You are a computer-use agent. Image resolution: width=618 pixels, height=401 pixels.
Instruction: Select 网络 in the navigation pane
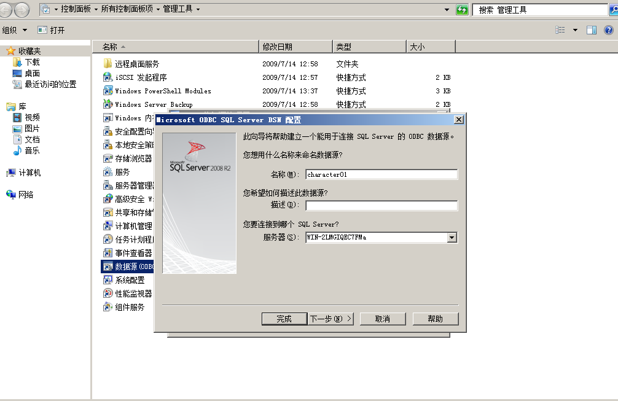coord(26,195)
